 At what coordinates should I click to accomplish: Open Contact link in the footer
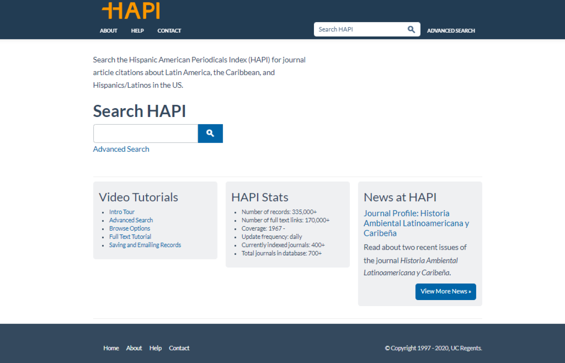[x=179, y=348]
